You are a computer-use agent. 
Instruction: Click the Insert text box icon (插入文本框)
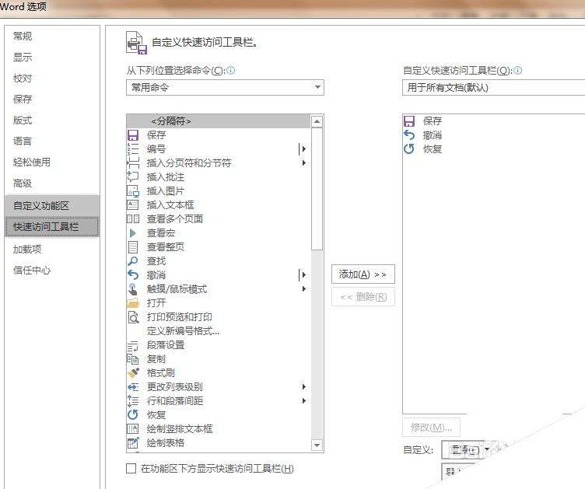tap(133, 205)
